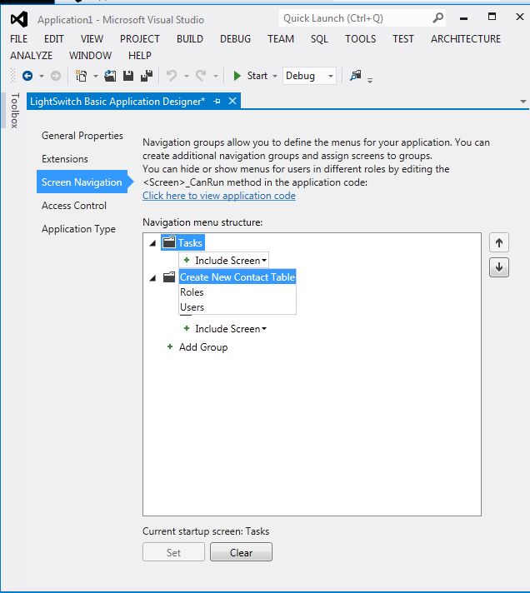Open the DEBUG menu
The height and width of the screenshot is (593, 530).
click(235, 39)
